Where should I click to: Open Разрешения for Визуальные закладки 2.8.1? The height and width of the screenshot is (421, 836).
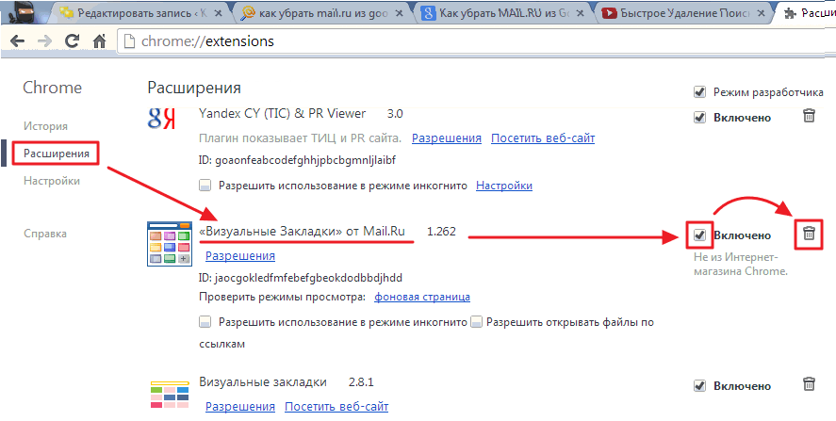(240, 407)
